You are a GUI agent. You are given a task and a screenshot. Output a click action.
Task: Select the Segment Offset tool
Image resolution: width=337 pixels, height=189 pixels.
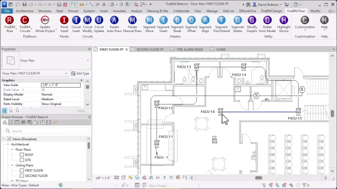coord(191,24)
